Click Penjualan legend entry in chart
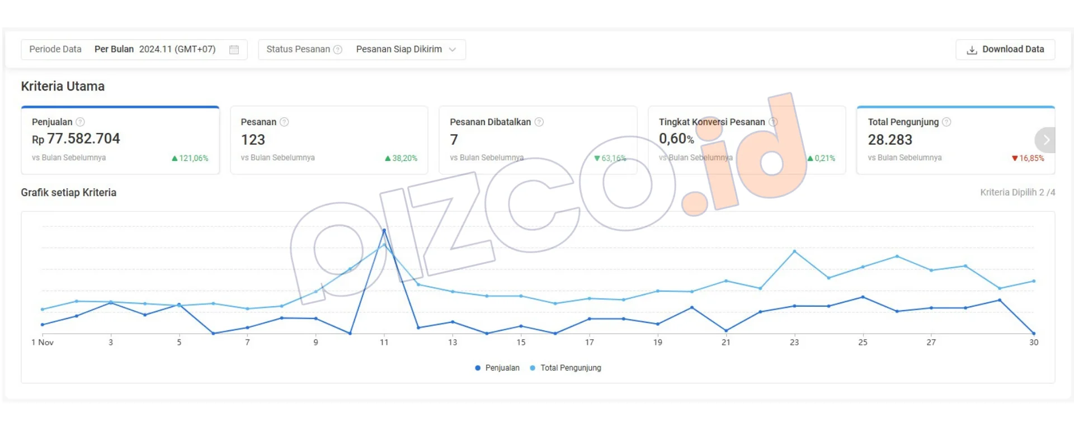 pos(502,368)
